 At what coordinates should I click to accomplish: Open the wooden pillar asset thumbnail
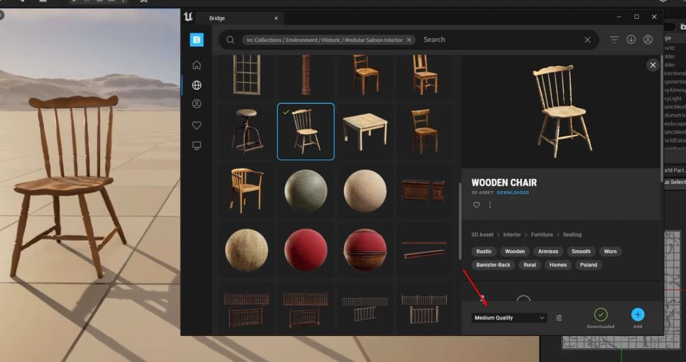pyautogui.click(x=305, y=76)
